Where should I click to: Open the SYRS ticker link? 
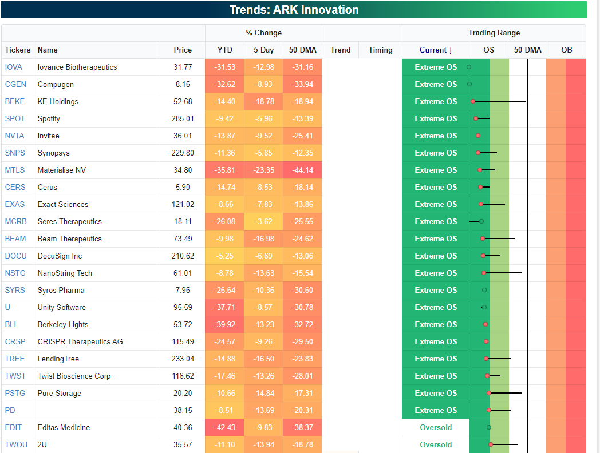[x=15, y=290]
